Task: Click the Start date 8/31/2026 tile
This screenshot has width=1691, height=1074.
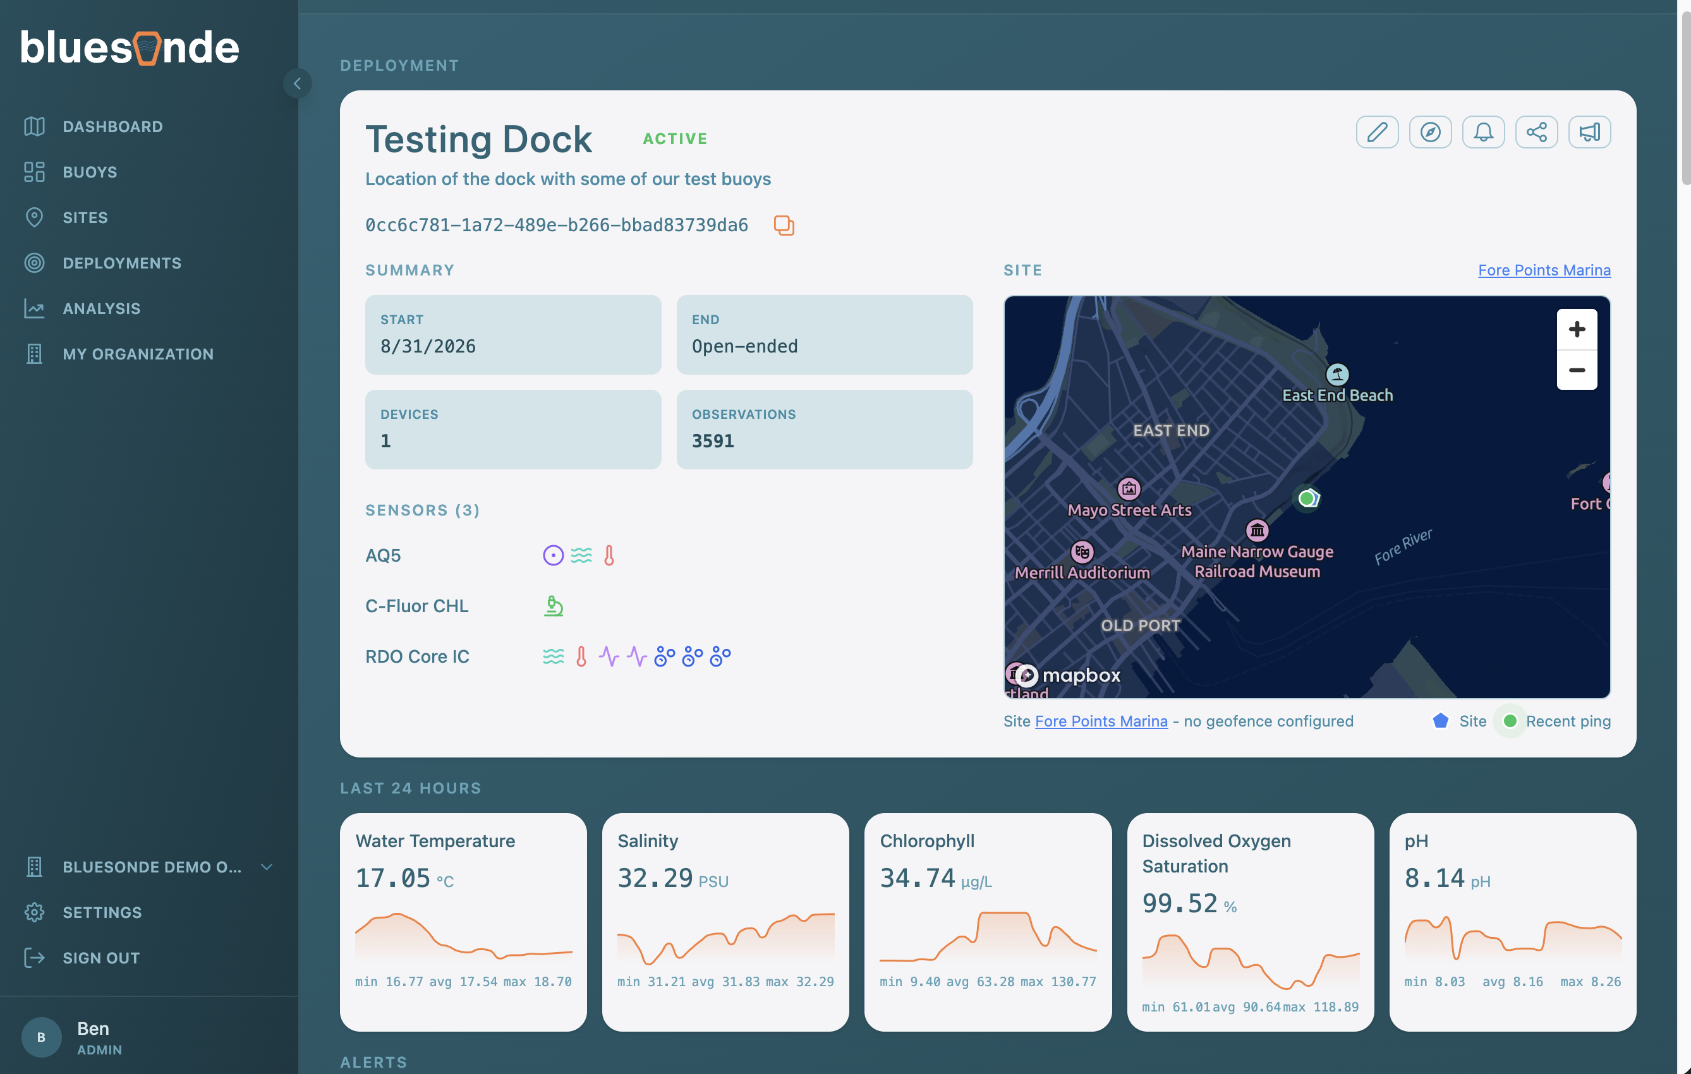Action: coord(512,334)
